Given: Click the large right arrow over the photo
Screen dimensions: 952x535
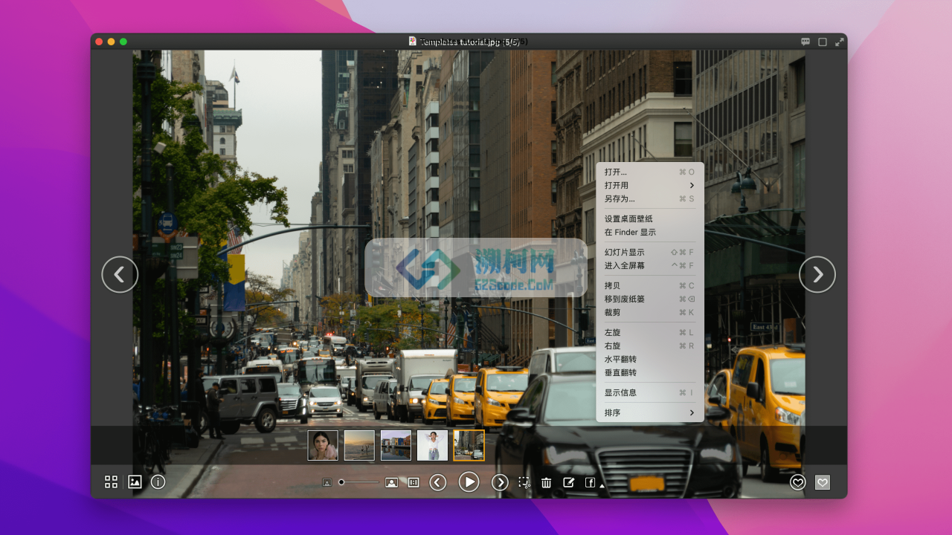Looking at the screenshot, I should click(817, 274).
